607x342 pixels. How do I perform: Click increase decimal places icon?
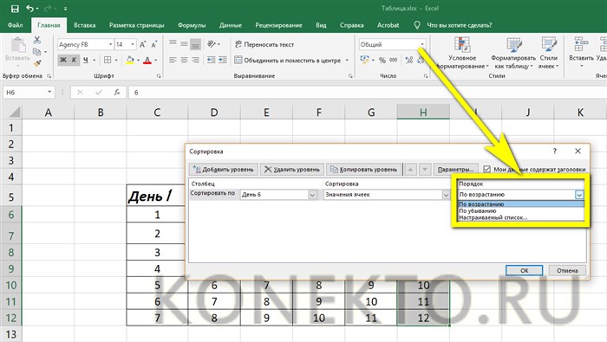click(408, 60)
